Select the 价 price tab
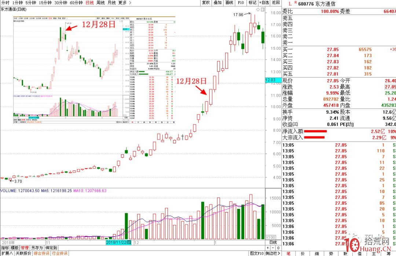This screenshot has height=256, width=396. (302, 253)
